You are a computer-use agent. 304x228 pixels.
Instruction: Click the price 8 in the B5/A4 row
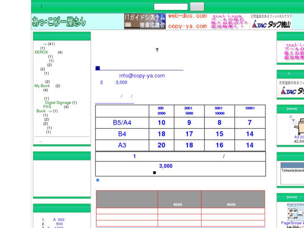(x=220, y=123)
